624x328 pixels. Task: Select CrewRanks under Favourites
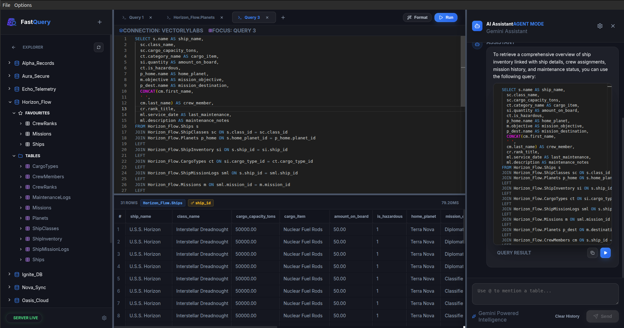(x=44, y=123)
